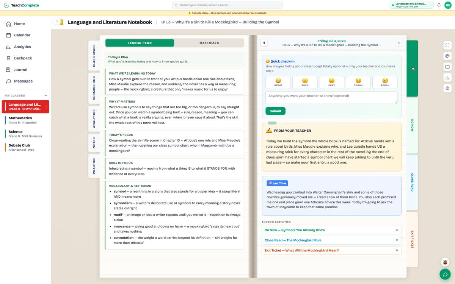
Task: Open the bar chart icon on right toolbar
Action: tap(447, 78)
